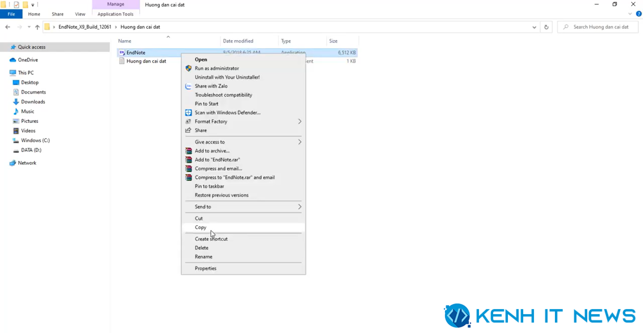The image size is (643, 333).
Task: Click the WinRAR icon beside Add to "EndNote.rar"
Action: (x=189, y=160)
